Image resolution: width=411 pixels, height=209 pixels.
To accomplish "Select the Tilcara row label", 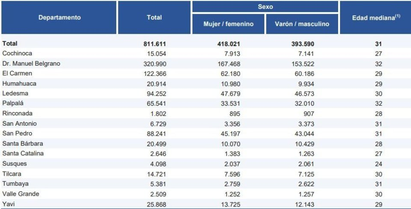I will 12,174.
